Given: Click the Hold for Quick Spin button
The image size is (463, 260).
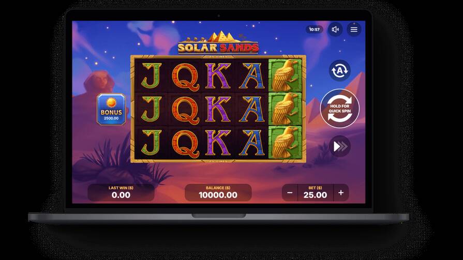Looking at the screenshot, I should coord(339,109).
